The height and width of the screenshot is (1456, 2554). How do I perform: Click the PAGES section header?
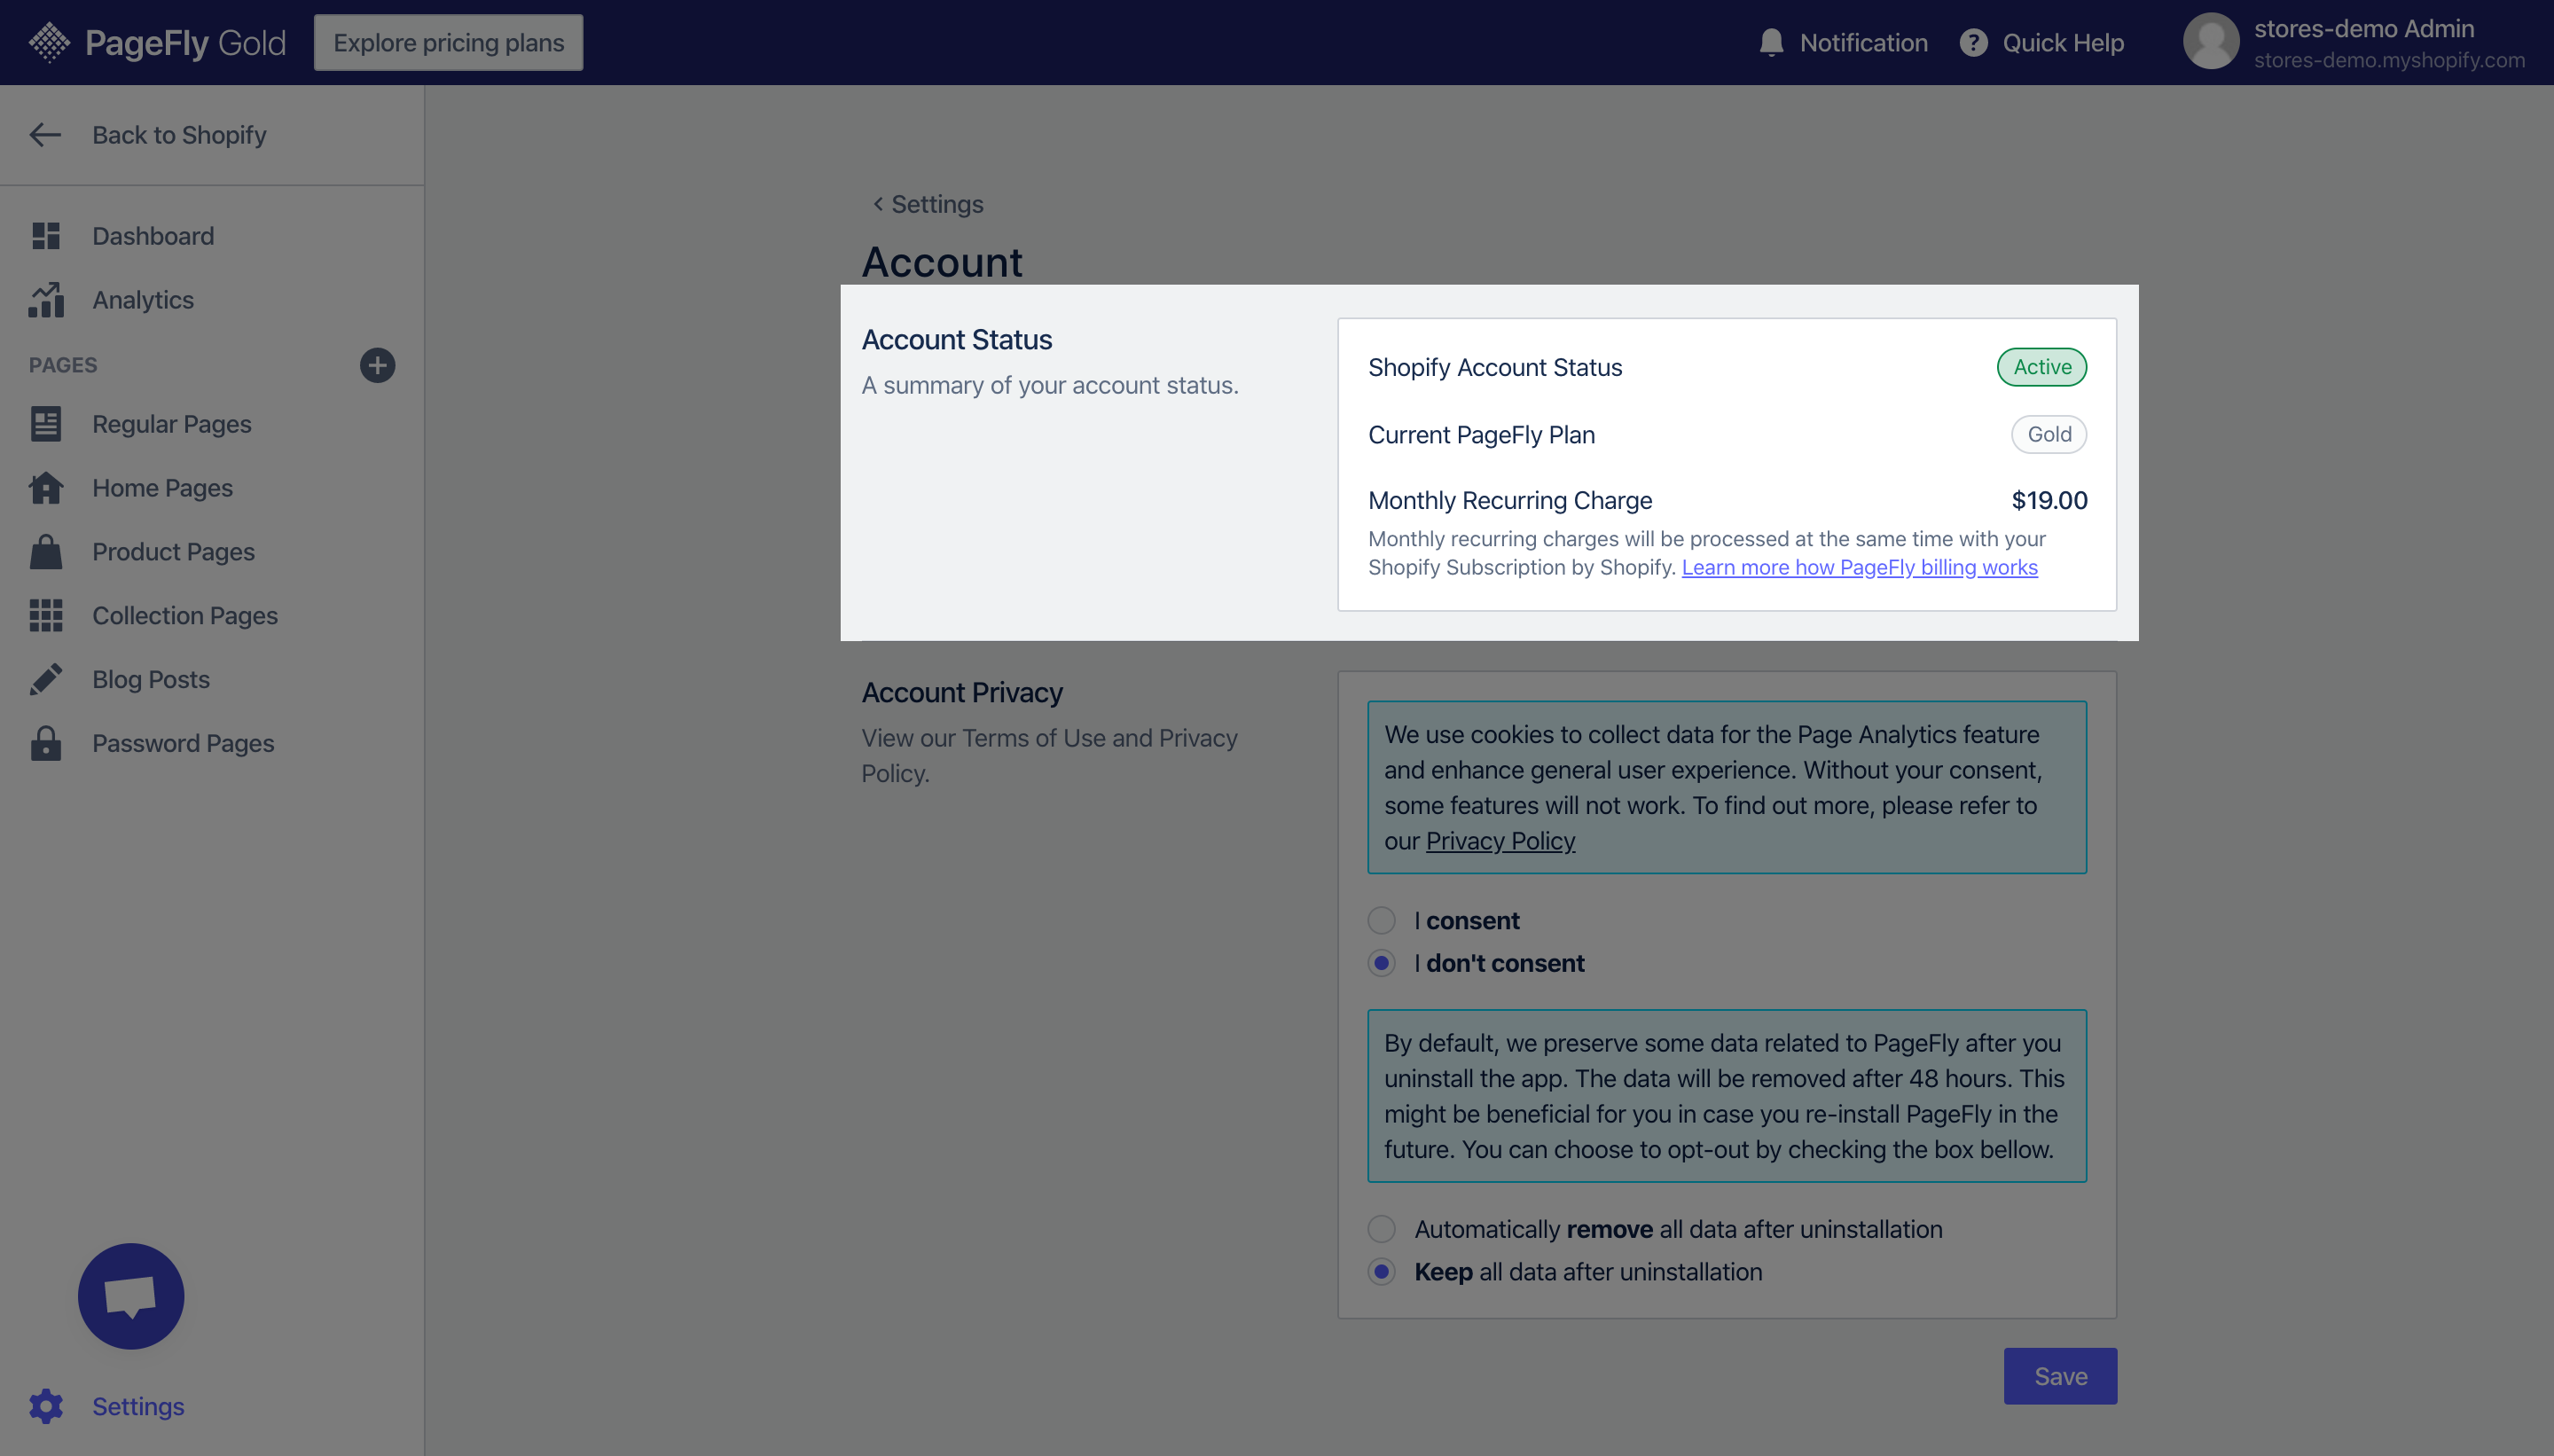click(x=63, y=365)
